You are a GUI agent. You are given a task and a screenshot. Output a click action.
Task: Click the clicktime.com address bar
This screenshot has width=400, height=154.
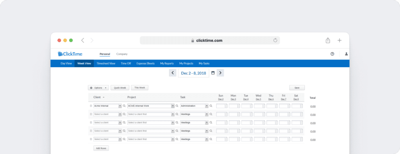210,40
